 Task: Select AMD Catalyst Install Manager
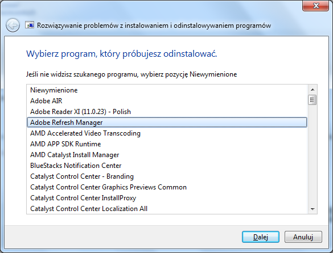[x=167, y=155]
